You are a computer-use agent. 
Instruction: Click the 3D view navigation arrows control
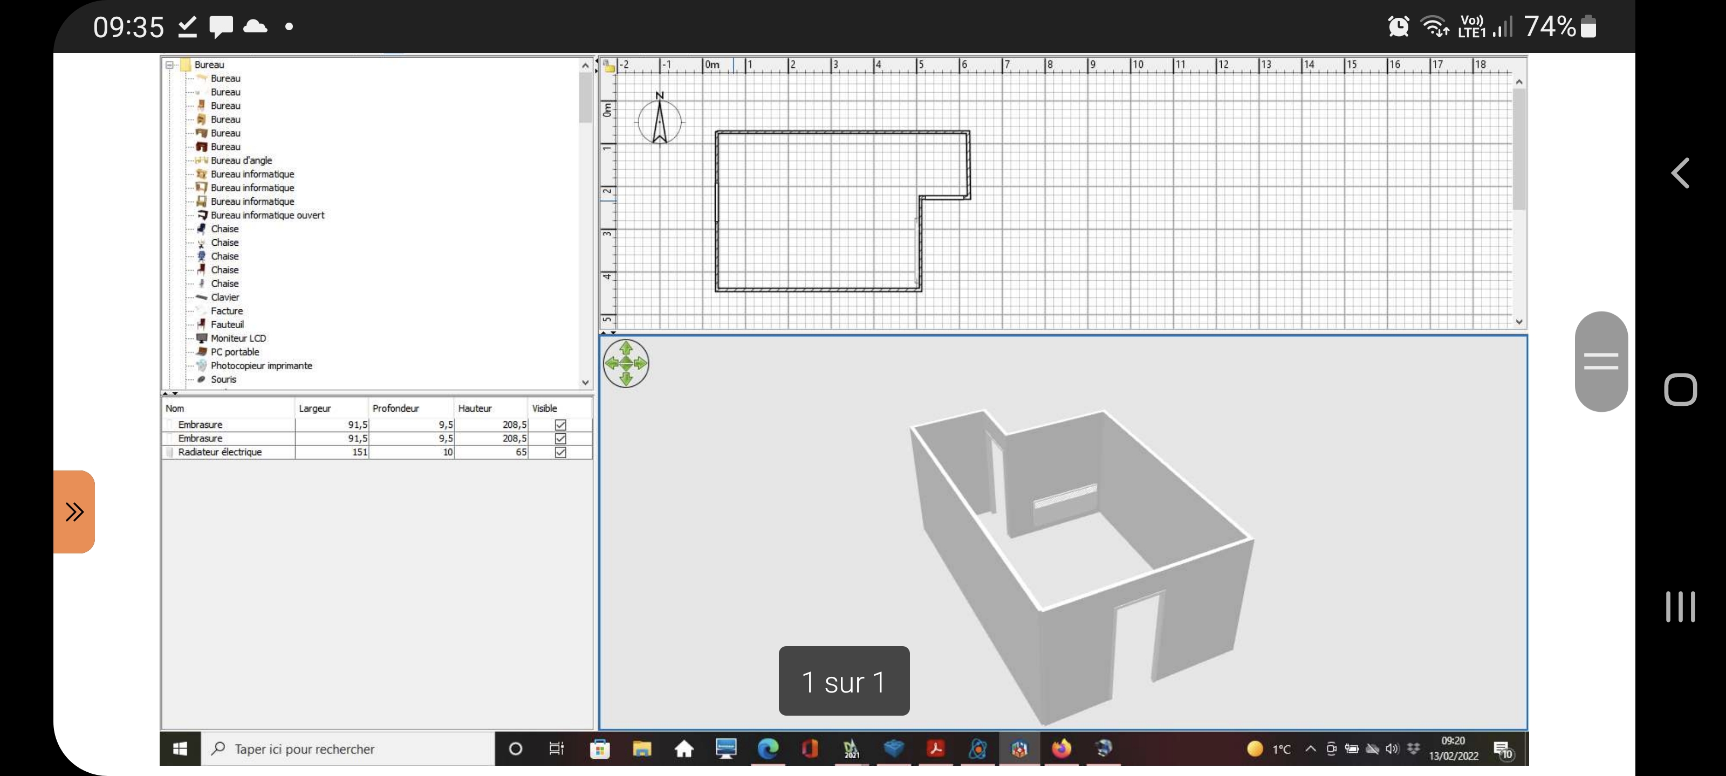pos(626,364)
